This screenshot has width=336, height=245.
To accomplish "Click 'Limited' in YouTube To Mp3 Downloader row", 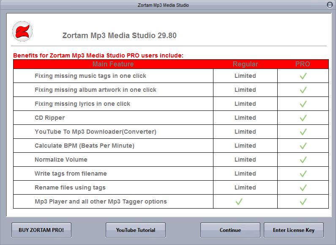I will point(245,132).
